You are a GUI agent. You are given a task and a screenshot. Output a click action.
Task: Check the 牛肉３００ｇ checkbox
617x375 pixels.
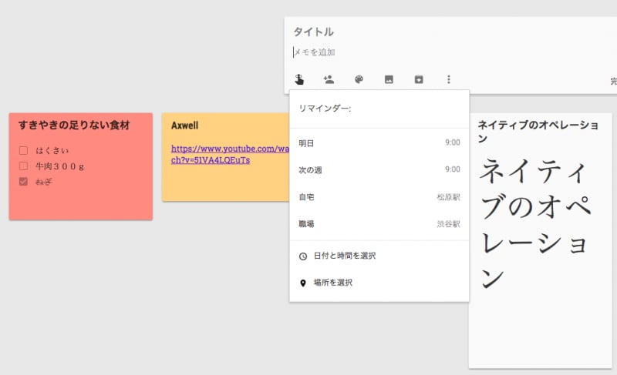(24, 166)
